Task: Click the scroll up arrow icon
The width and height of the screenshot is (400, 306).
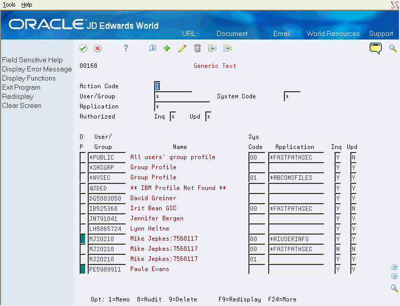Action: tap(394, 267)
